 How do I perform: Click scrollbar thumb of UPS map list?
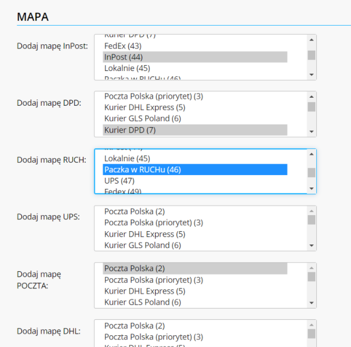(311, 220)
